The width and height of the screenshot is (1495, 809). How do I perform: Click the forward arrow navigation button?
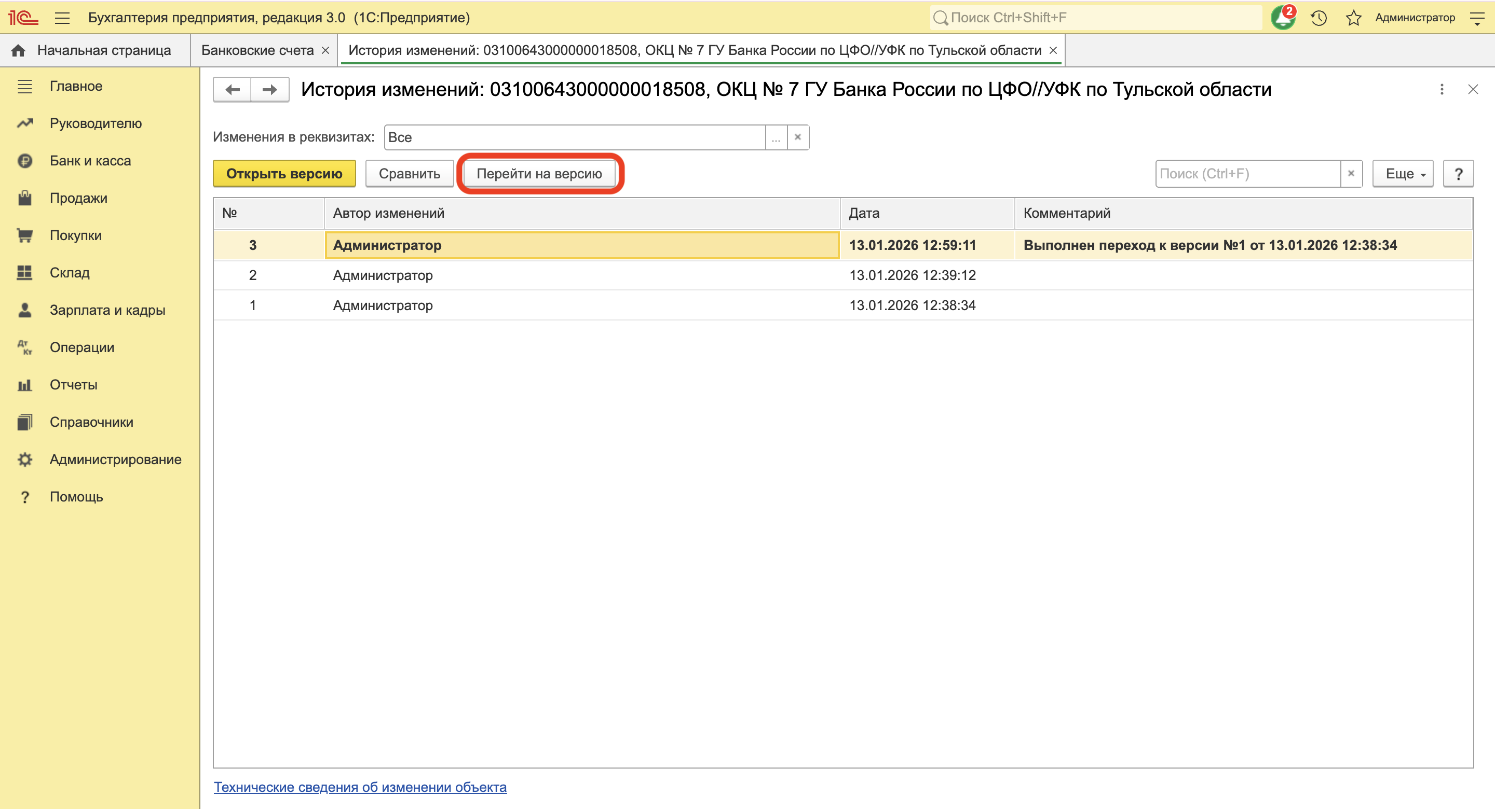269,89
